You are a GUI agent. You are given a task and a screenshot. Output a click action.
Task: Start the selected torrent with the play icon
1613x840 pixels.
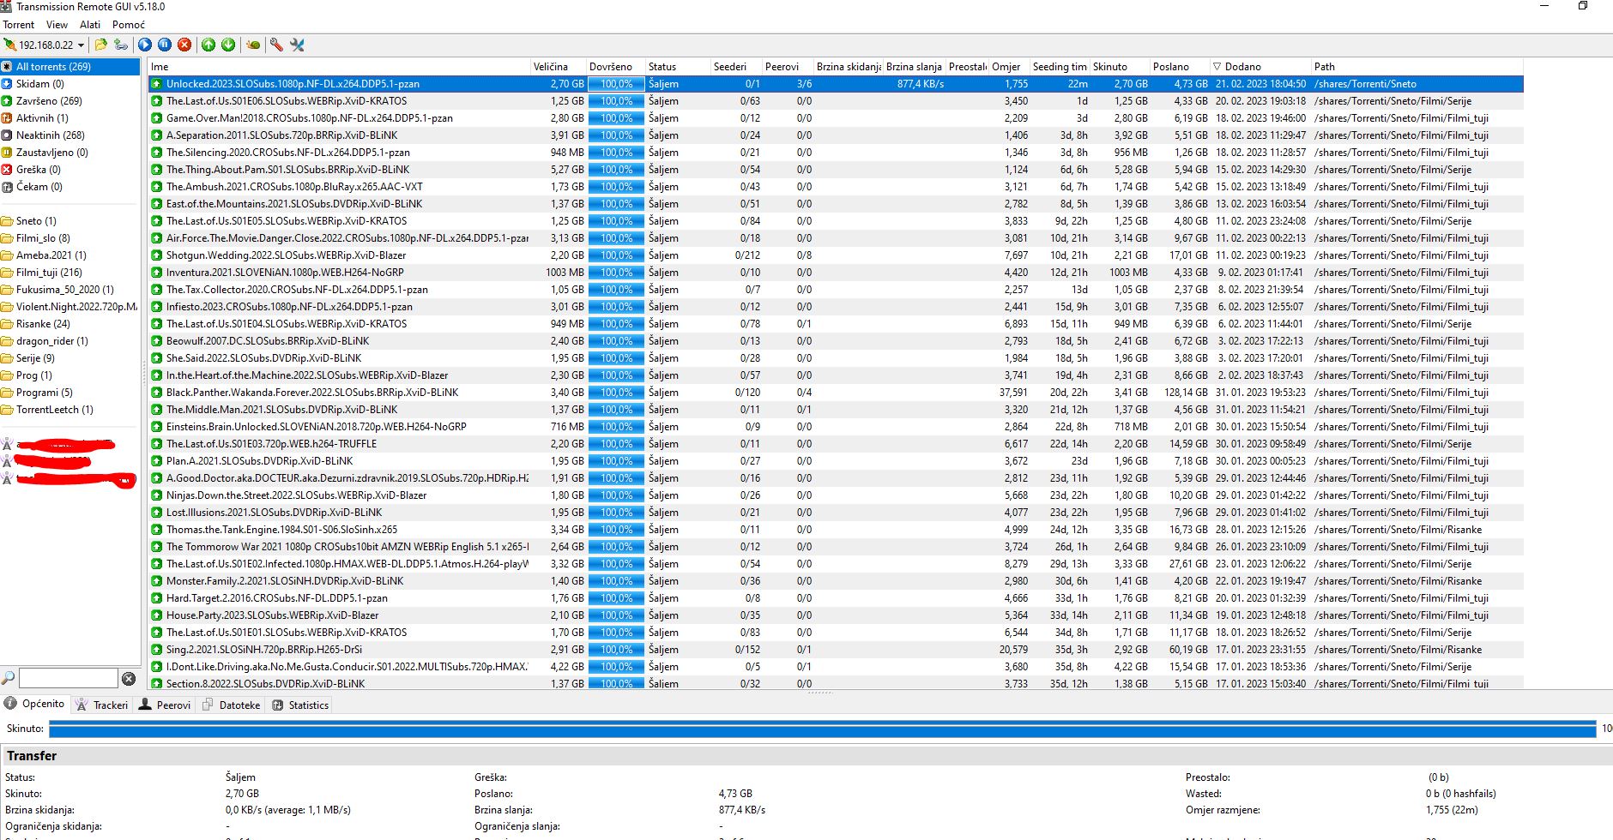tap(145, 45)
